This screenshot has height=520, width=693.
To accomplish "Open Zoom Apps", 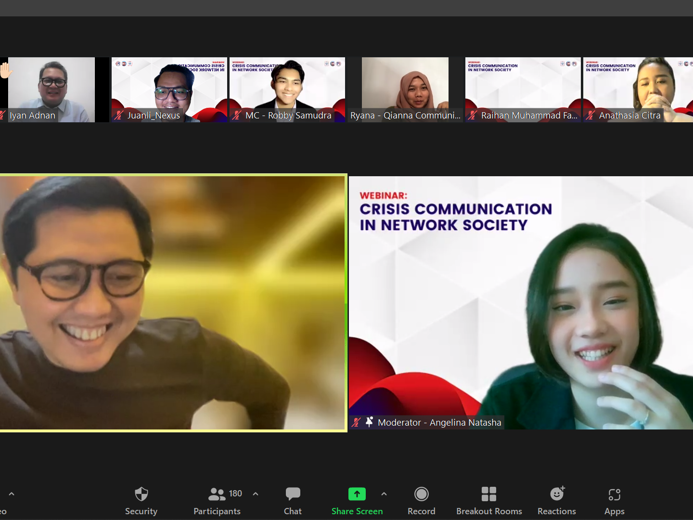I will (x=614, y=501).
